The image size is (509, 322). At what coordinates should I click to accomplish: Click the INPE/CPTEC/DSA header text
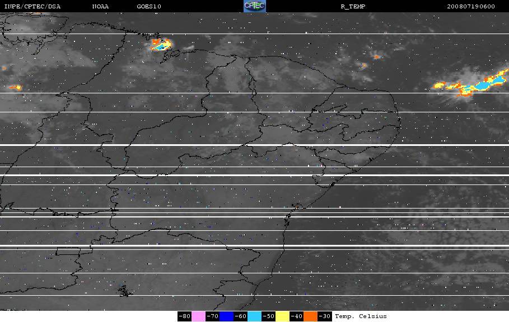[32, 7]
